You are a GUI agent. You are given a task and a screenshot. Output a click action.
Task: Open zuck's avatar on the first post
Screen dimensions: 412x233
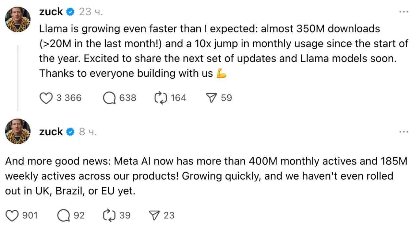coord(18,20)
